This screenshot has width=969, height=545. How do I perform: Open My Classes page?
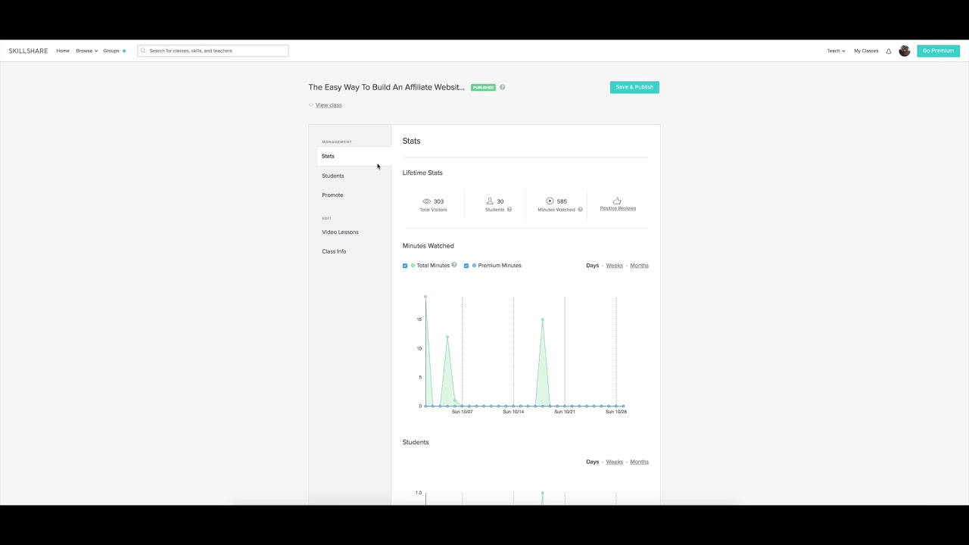(866, 51)
